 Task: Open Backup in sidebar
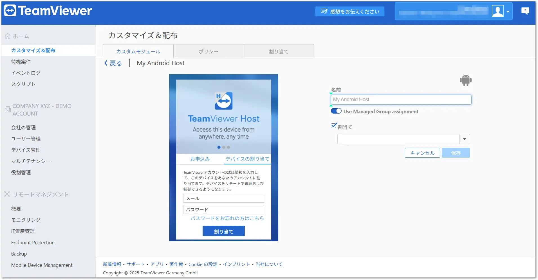(x=19, y=254)
